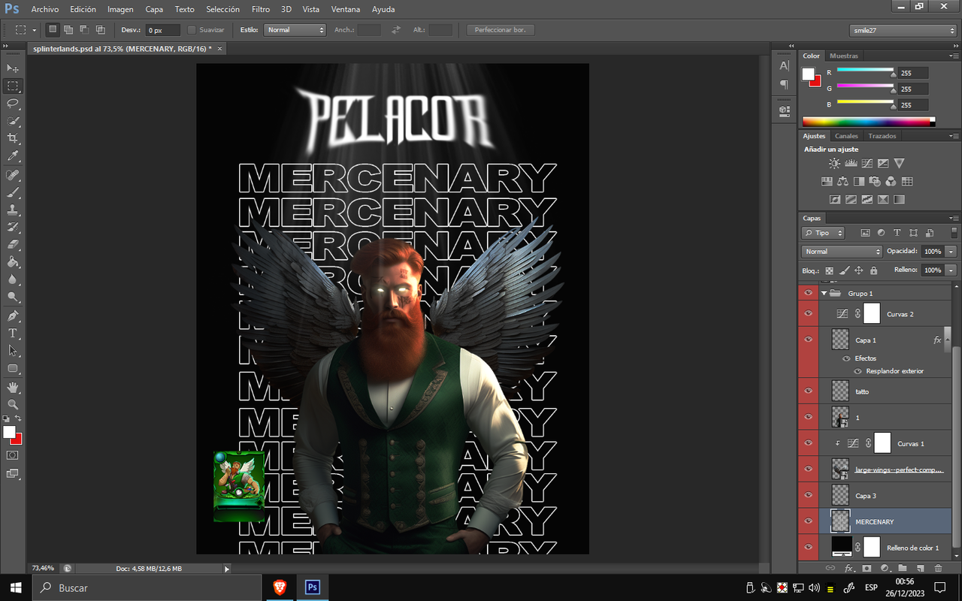Viewport: 962px width, 601px height.
Task: Swap foreground and background colors
Action: pyautogui.click(x=18, y=418)
